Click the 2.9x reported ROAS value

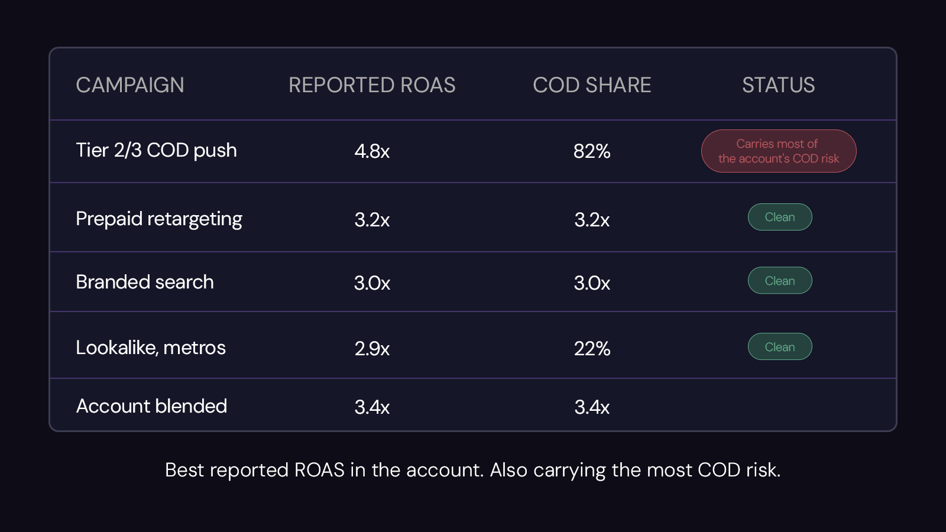[372, 348]
